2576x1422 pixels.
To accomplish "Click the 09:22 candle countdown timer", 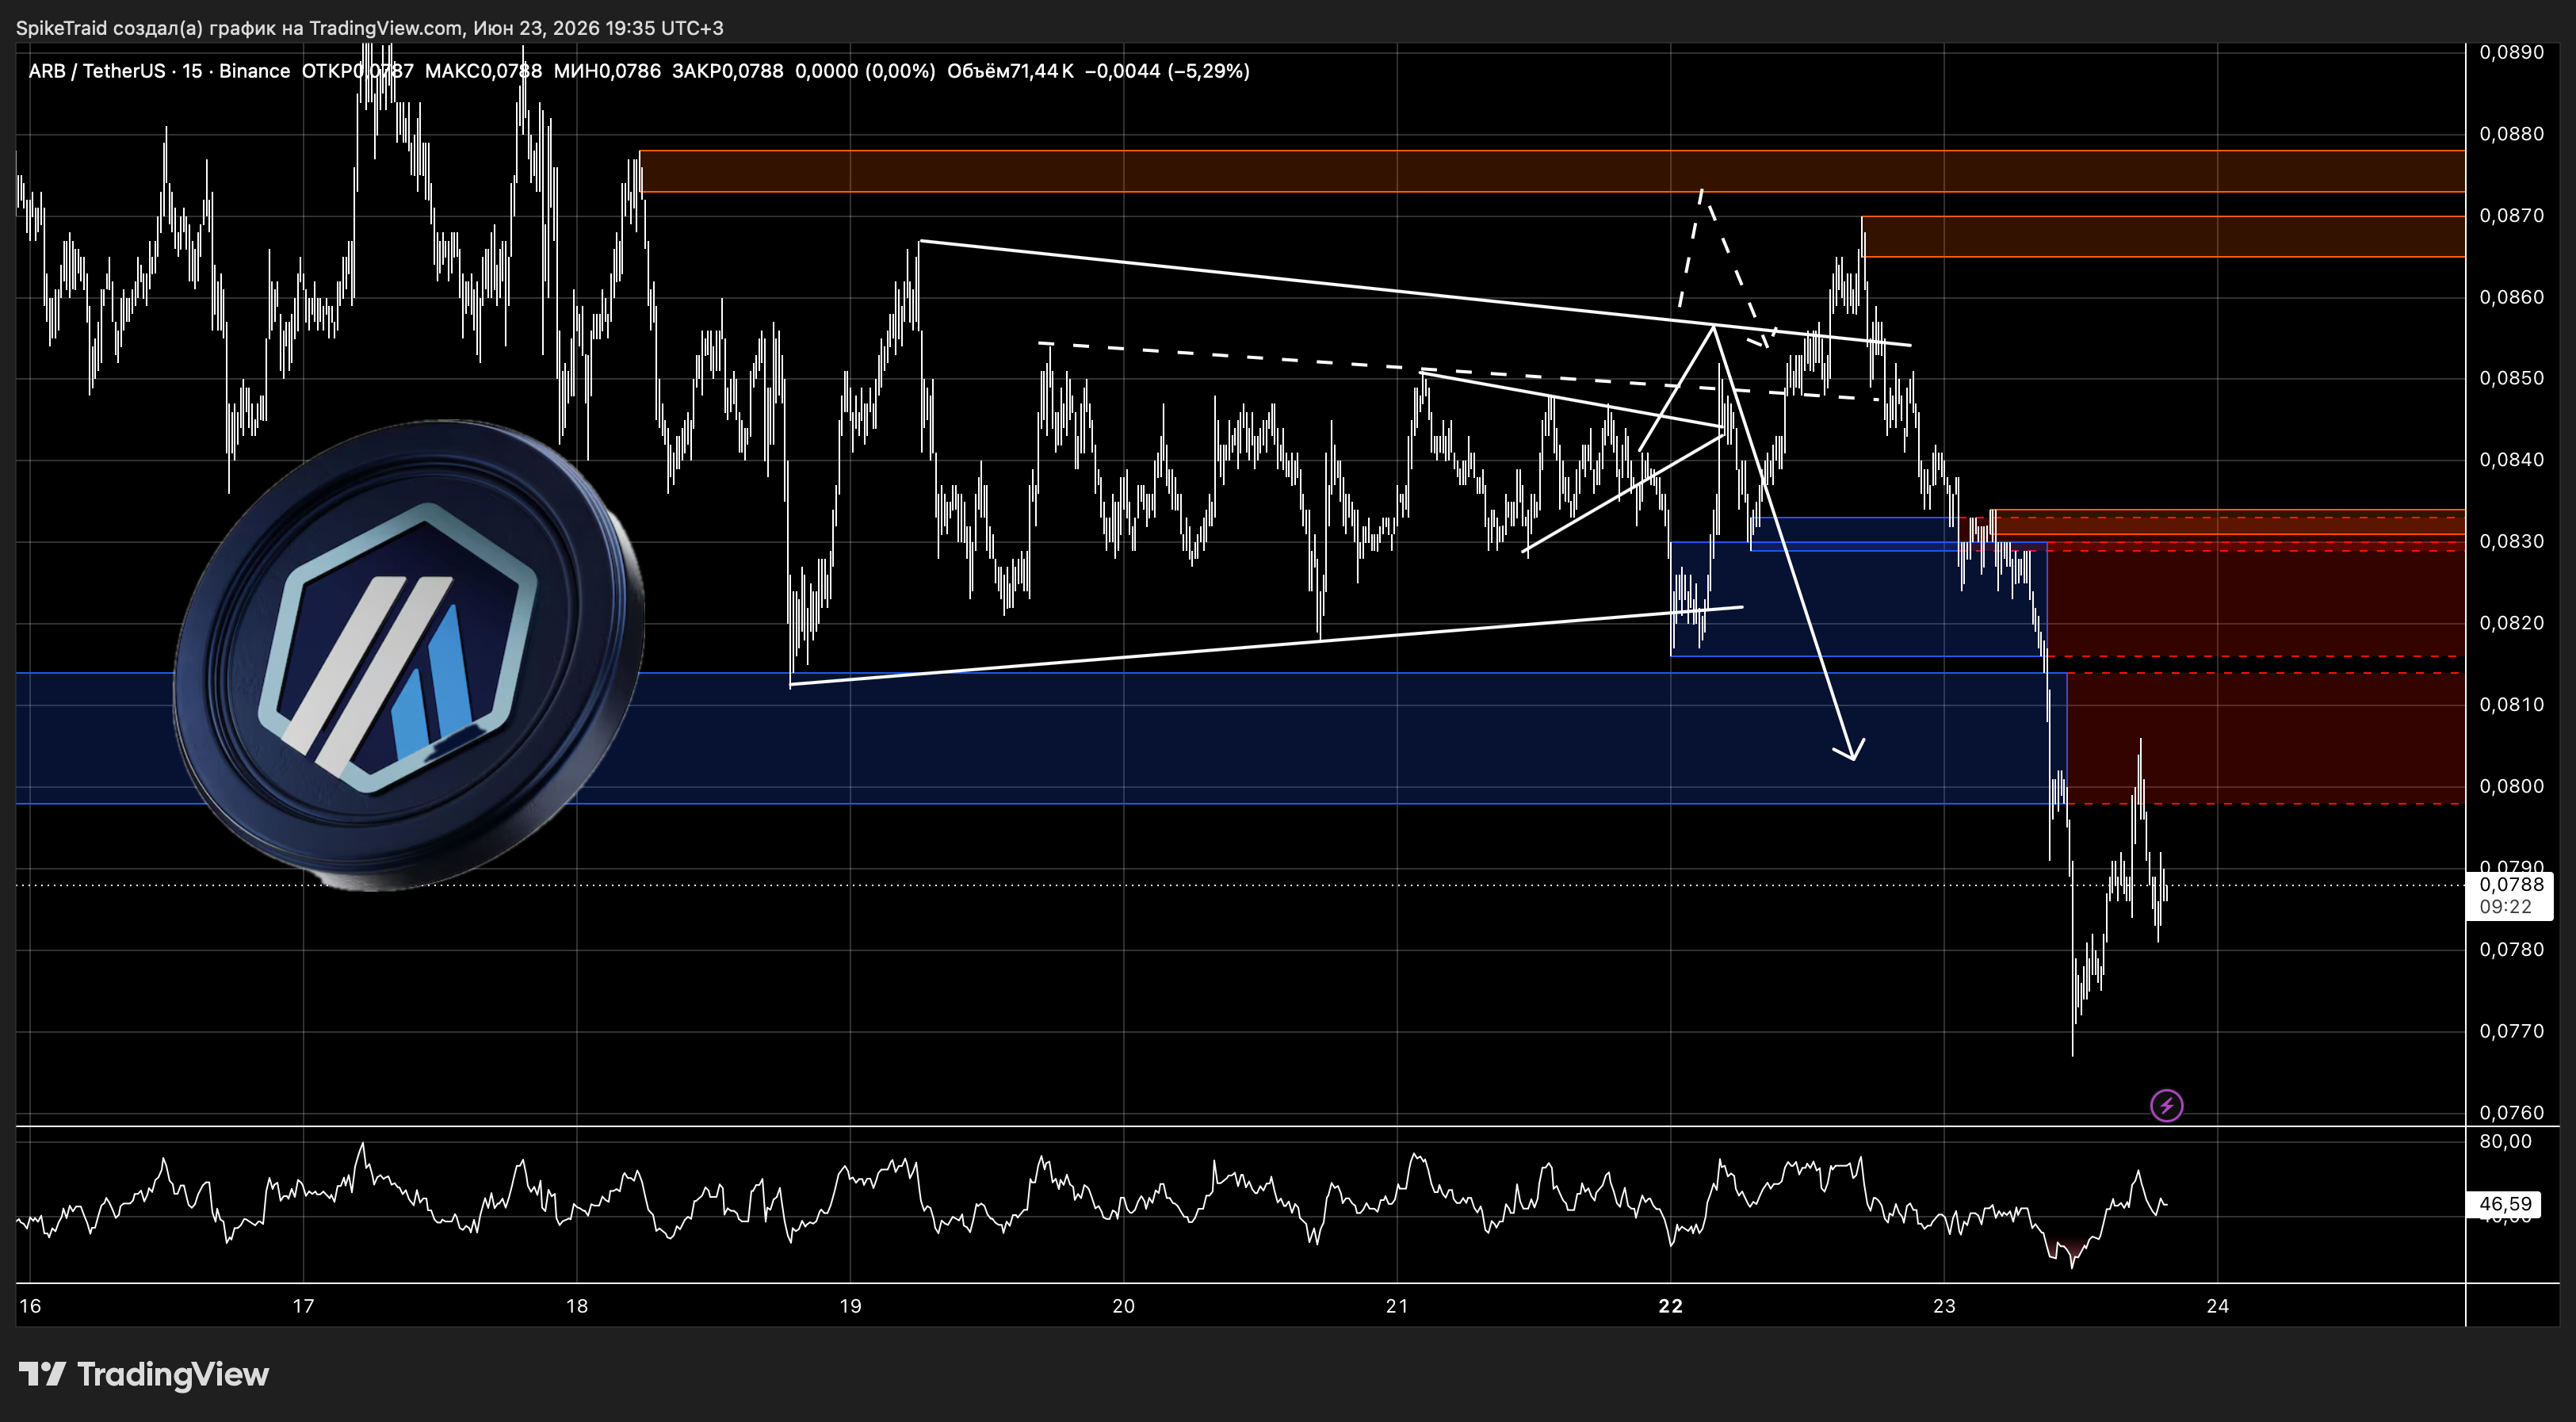I will (2506, 907).
